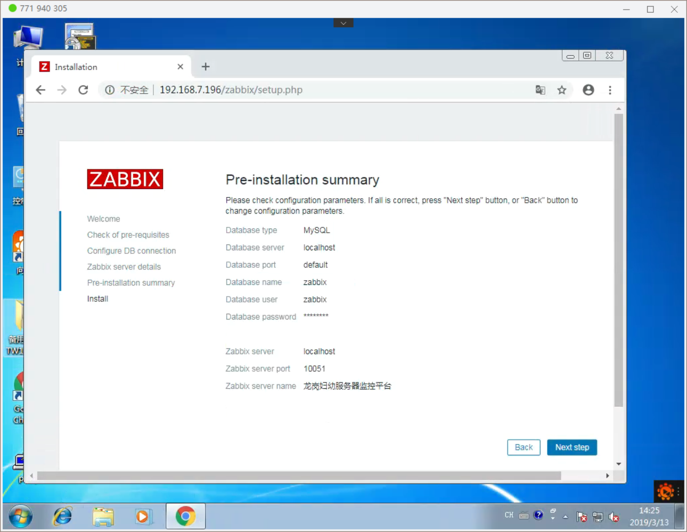
Task: Click the page scrollbar up arrow
Action: click(618, 109)
